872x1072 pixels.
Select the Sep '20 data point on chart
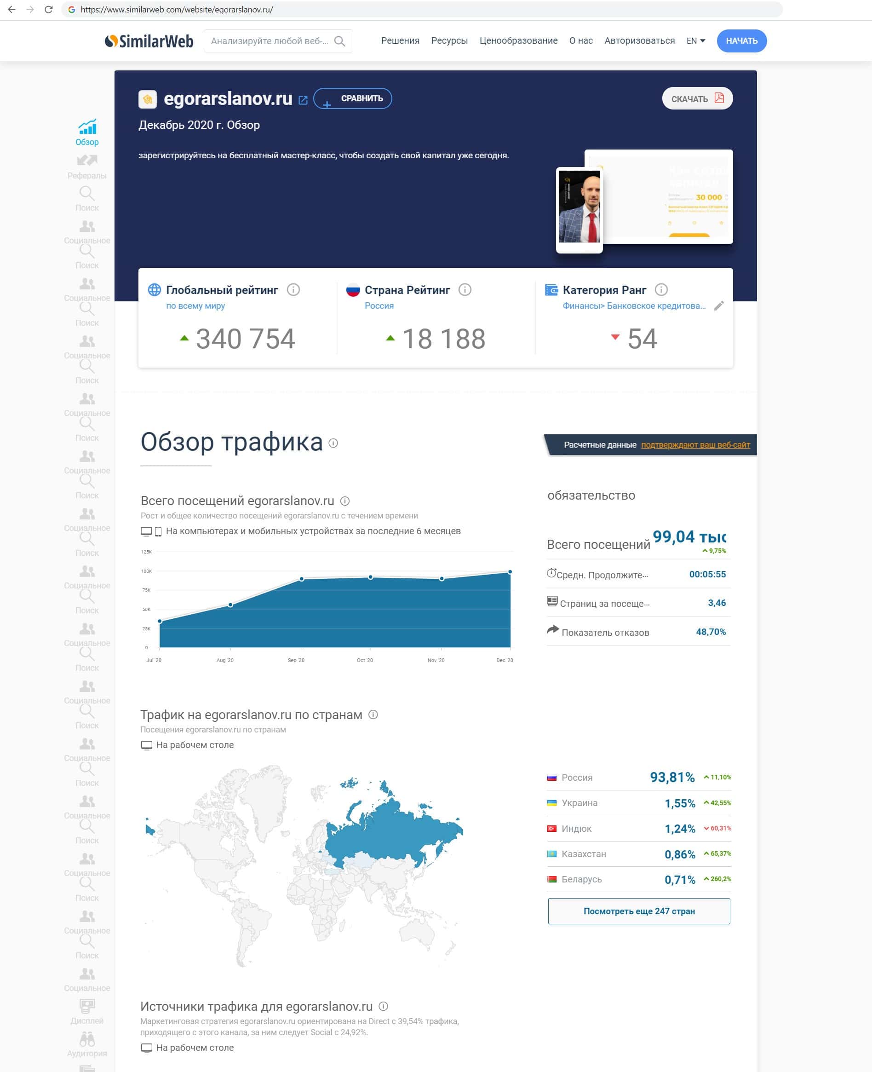point(301,579)
